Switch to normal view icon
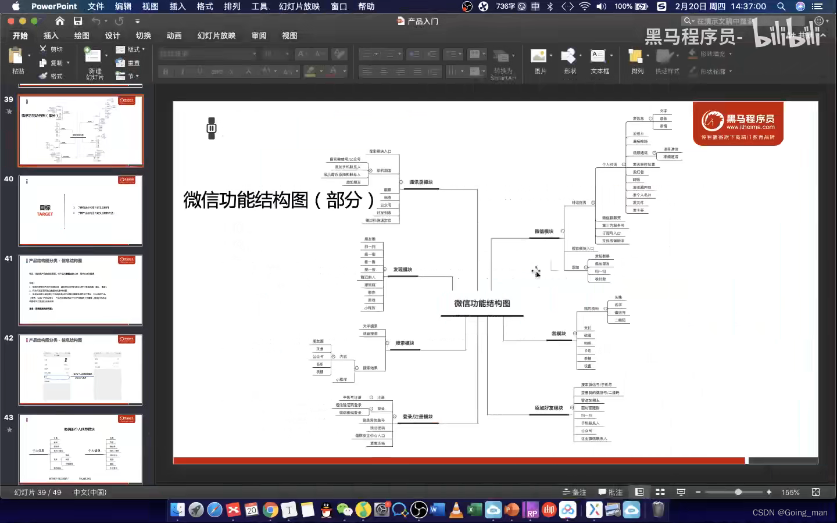 pos(639,492)
